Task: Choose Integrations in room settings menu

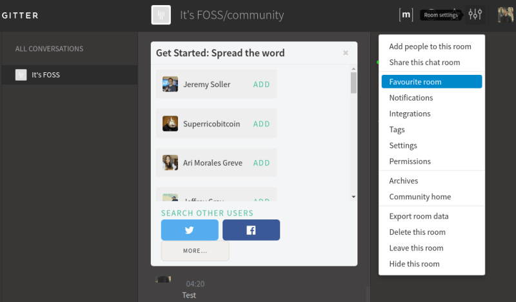Action: (x=410, y=114)
